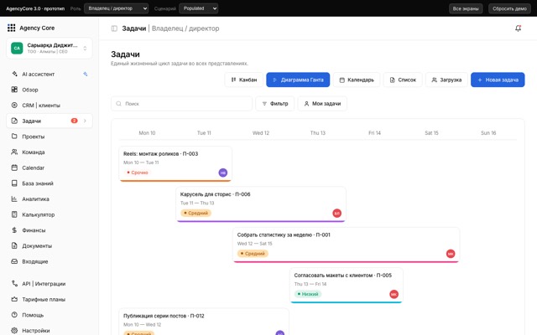The image size is (537, 335).
Task: Open the Обзор dashboard icon
Action: click(x=14, y=90)
